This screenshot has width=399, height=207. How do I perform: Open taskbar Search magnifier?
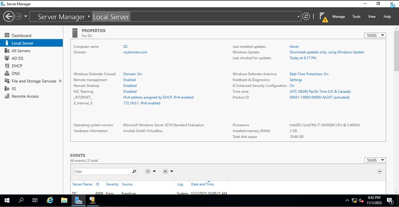[x=21, y=201]
